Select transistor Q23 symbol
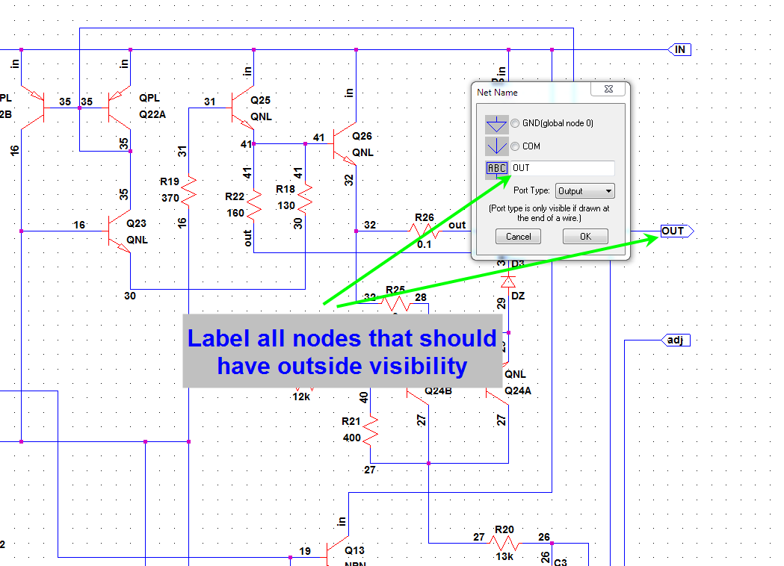Image resolution: width=784 pixels, height=566 pixels. [119, 231]
